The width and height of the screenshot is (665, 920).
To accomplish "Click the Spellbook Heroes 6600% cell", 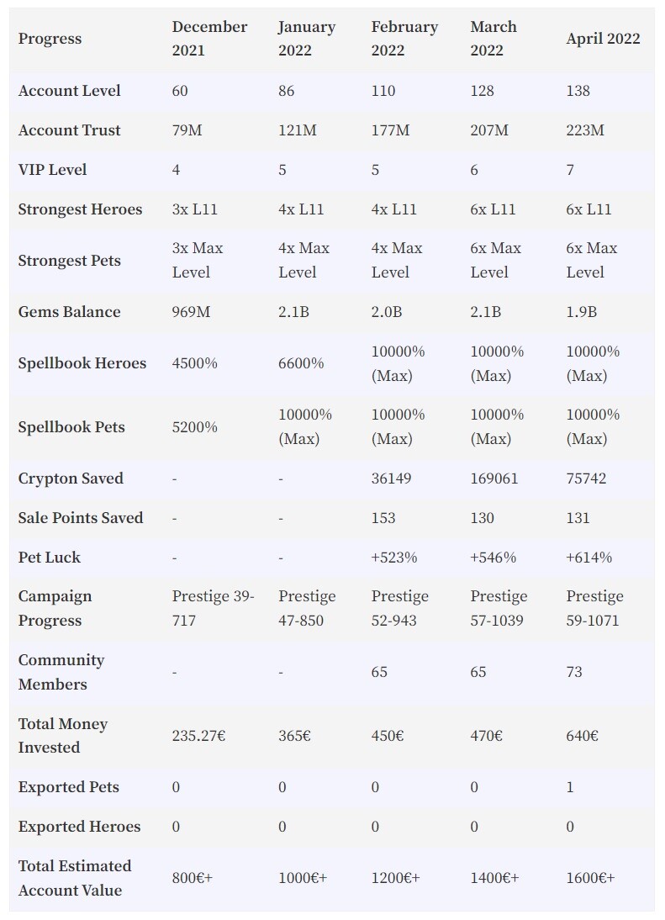I will (301, 363).
